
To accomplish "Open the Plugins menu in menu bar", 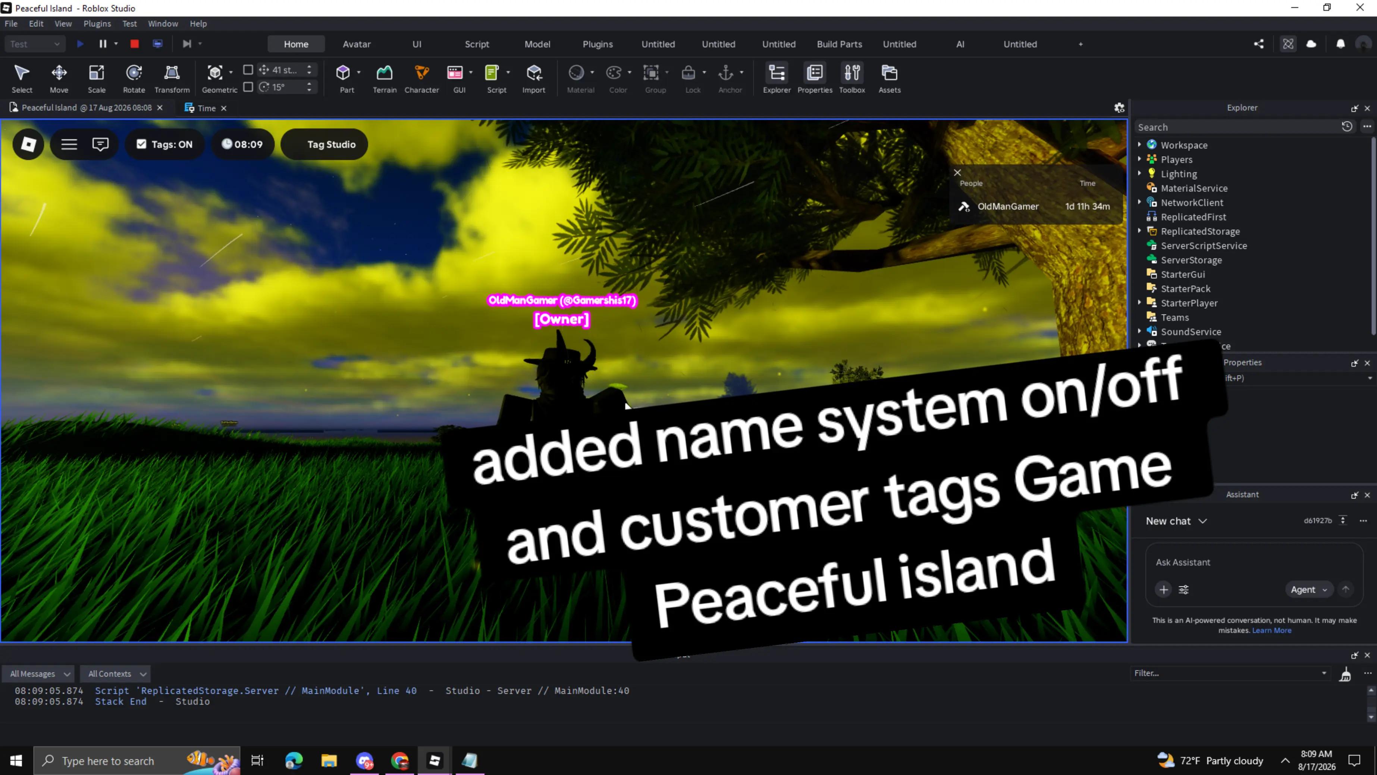I will click(x=97, y=23).
